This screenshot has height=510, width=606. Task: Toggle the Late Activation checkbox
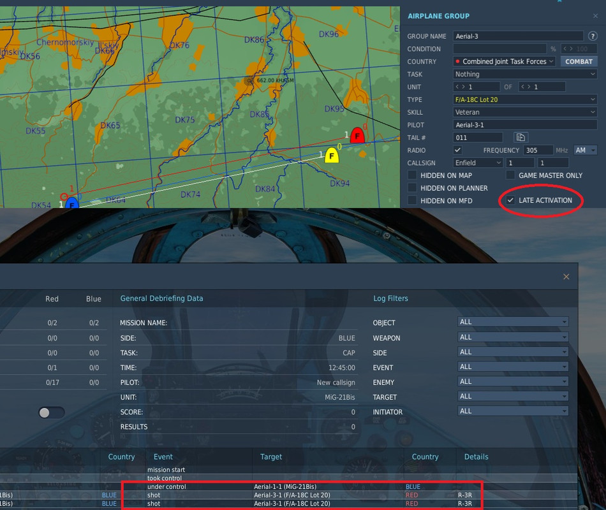pyautogui.click(x=510, y=200)
